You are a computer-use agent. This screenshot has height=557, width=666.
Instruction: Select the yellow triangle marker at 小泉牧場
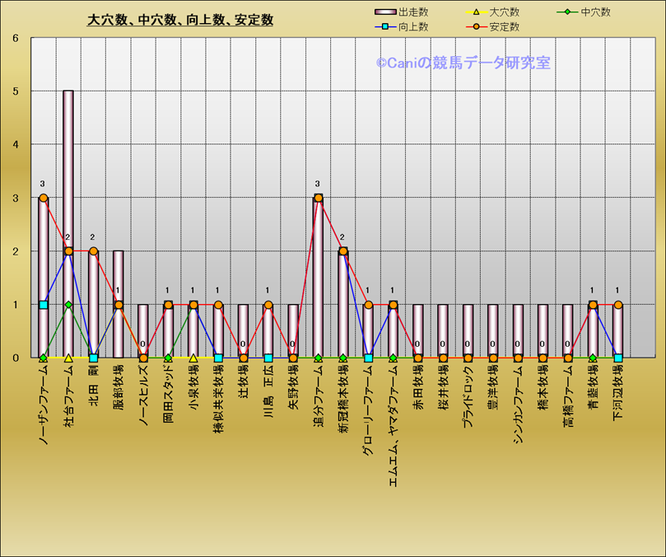click(193, 358)
